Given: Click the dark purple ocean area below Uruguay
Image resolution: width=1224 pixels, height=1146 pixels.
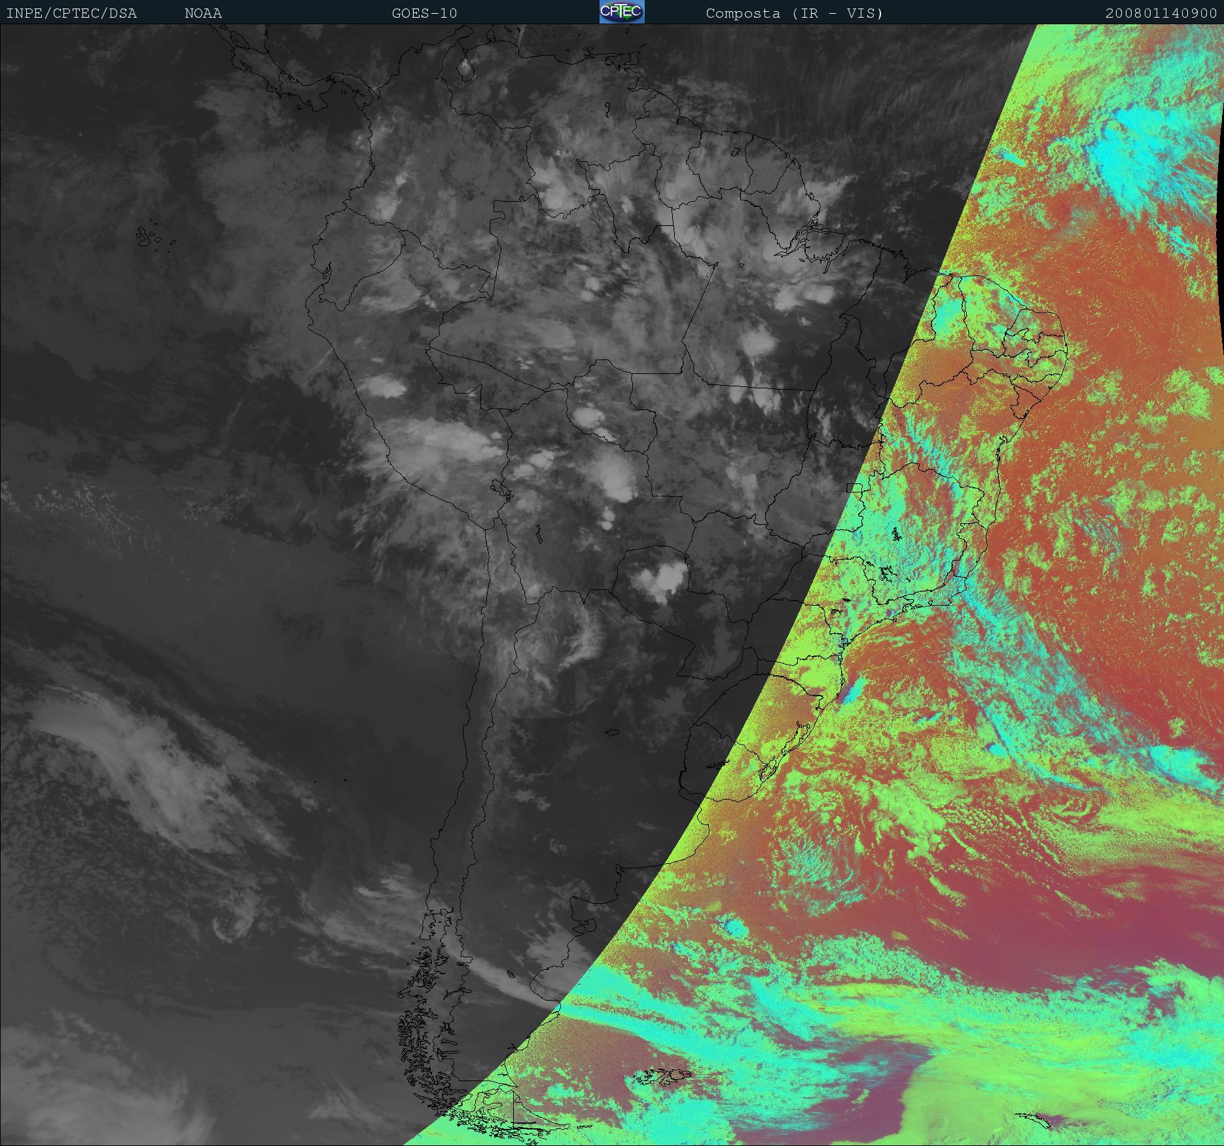Looking at the screenshot, I should pos(982,930).
